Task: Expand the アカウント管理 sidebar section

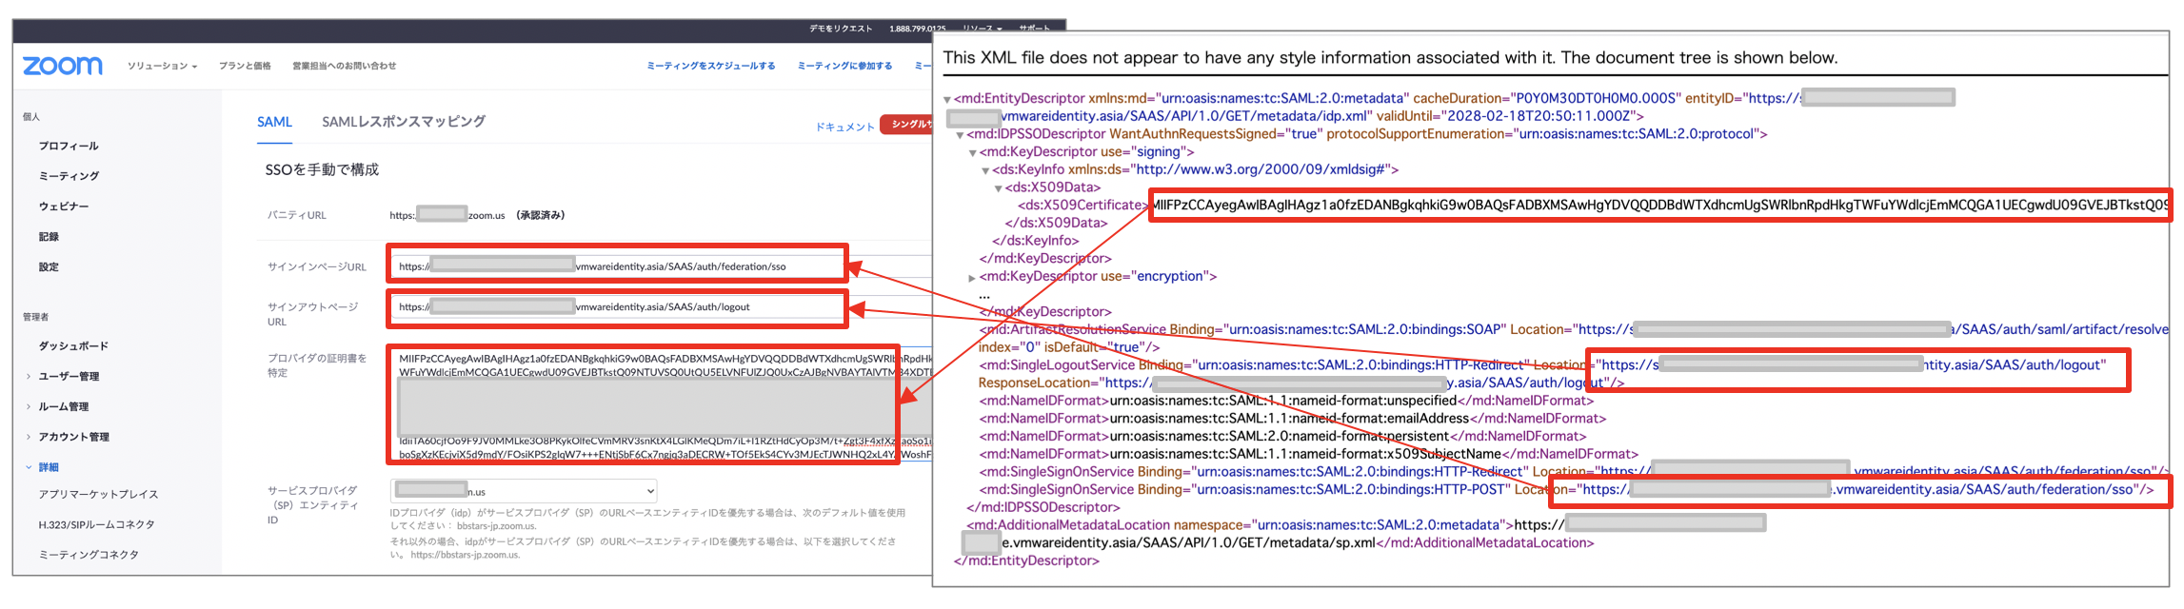Action: click(73, 438)
